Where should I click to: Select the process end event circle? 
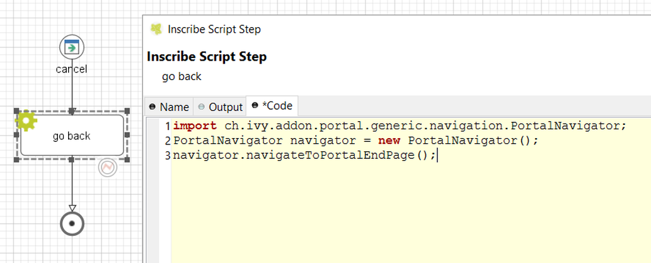[72, 223]
